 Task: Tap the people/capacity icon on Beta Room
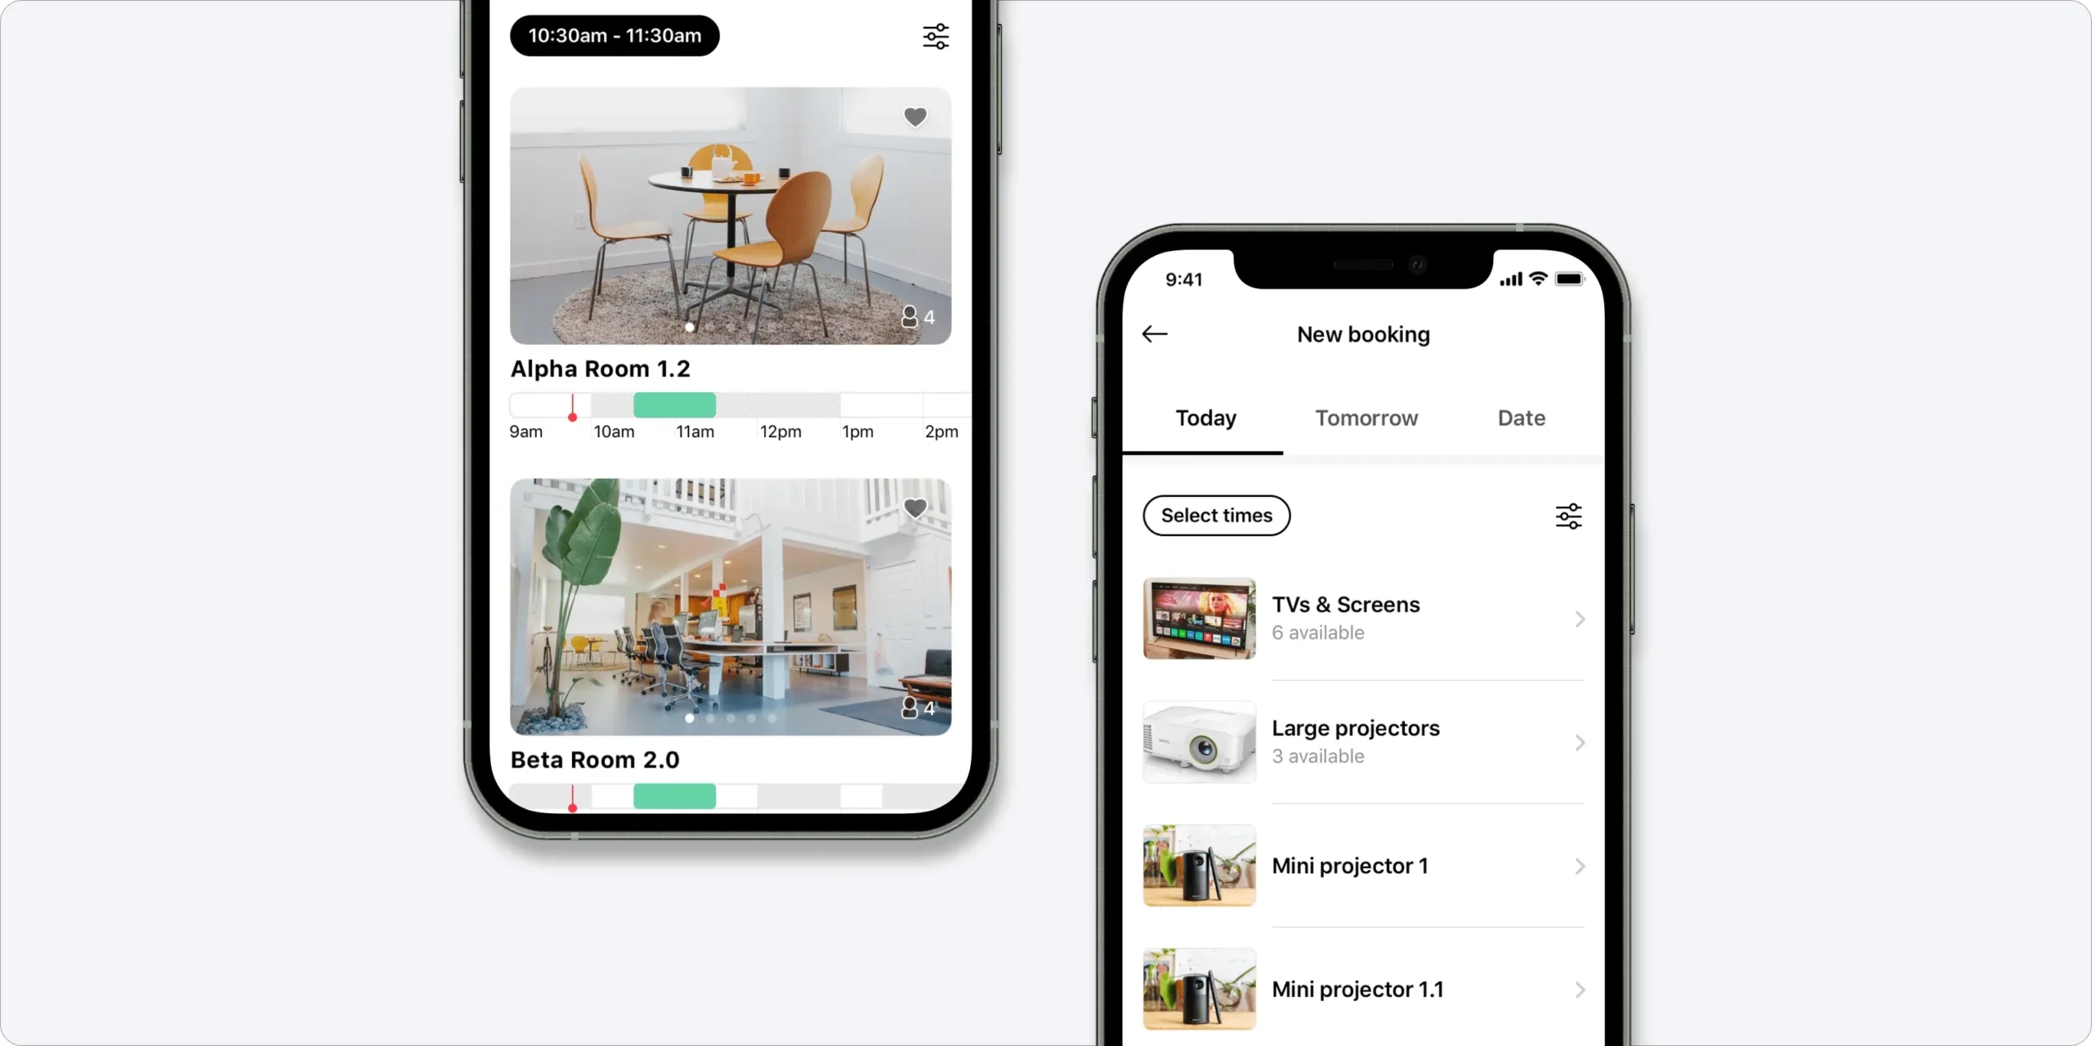point(911,707)
